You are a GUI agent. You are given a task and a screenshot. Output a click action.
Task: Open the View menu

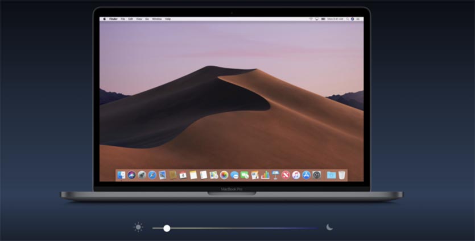tap(139, 19)
